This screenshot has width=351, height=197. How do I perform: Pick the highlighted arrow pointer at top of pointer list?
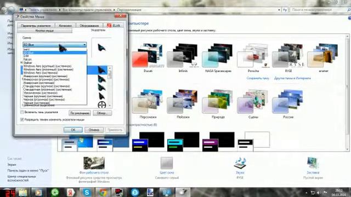click(102, 70)
